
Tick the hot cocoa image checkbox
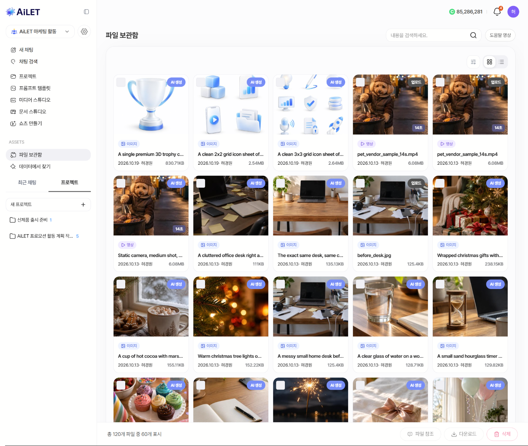(121, 284)
